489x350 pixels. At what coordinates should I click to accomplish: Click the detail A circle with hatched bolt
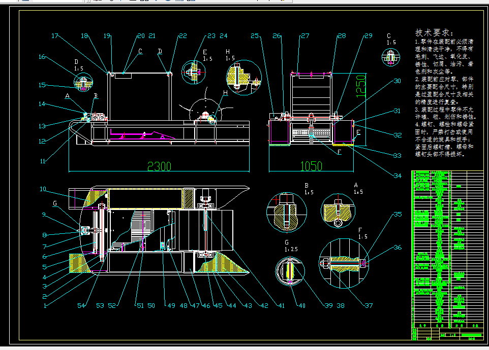[338, 211]
